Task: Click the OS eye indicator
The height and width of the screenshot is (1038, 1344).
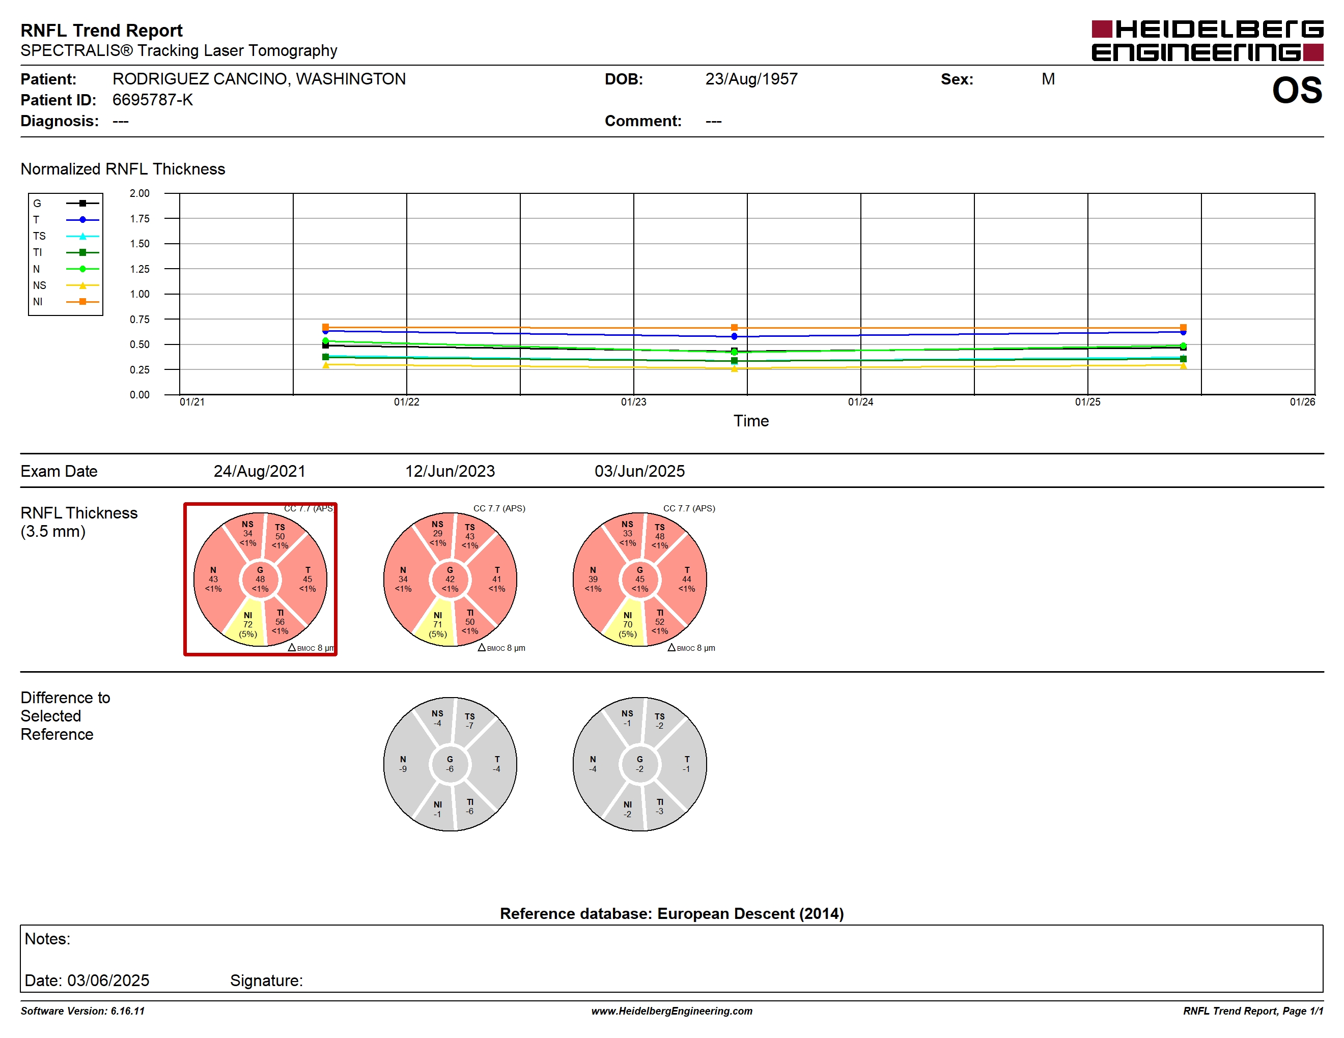Action: (x=1297, y=91)
